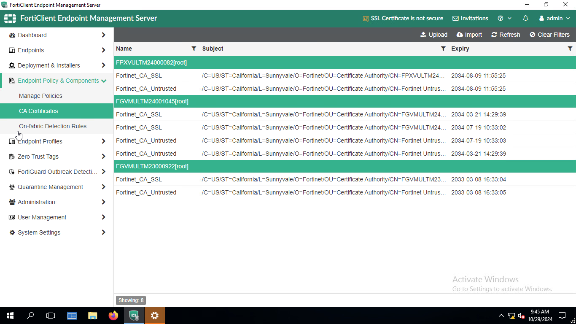The width and height of the screenshot is (576, 324).
Task: Open the admin account dropdown
Action: pyautogui.click(x=554, y=18)
